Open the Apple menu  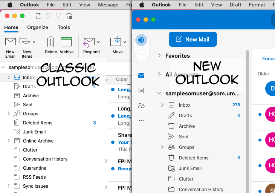coord(10,5)
